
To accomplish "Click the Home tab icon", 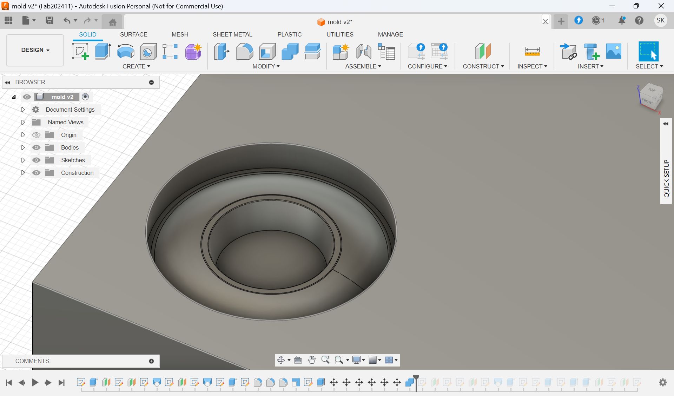I will 112,22.
